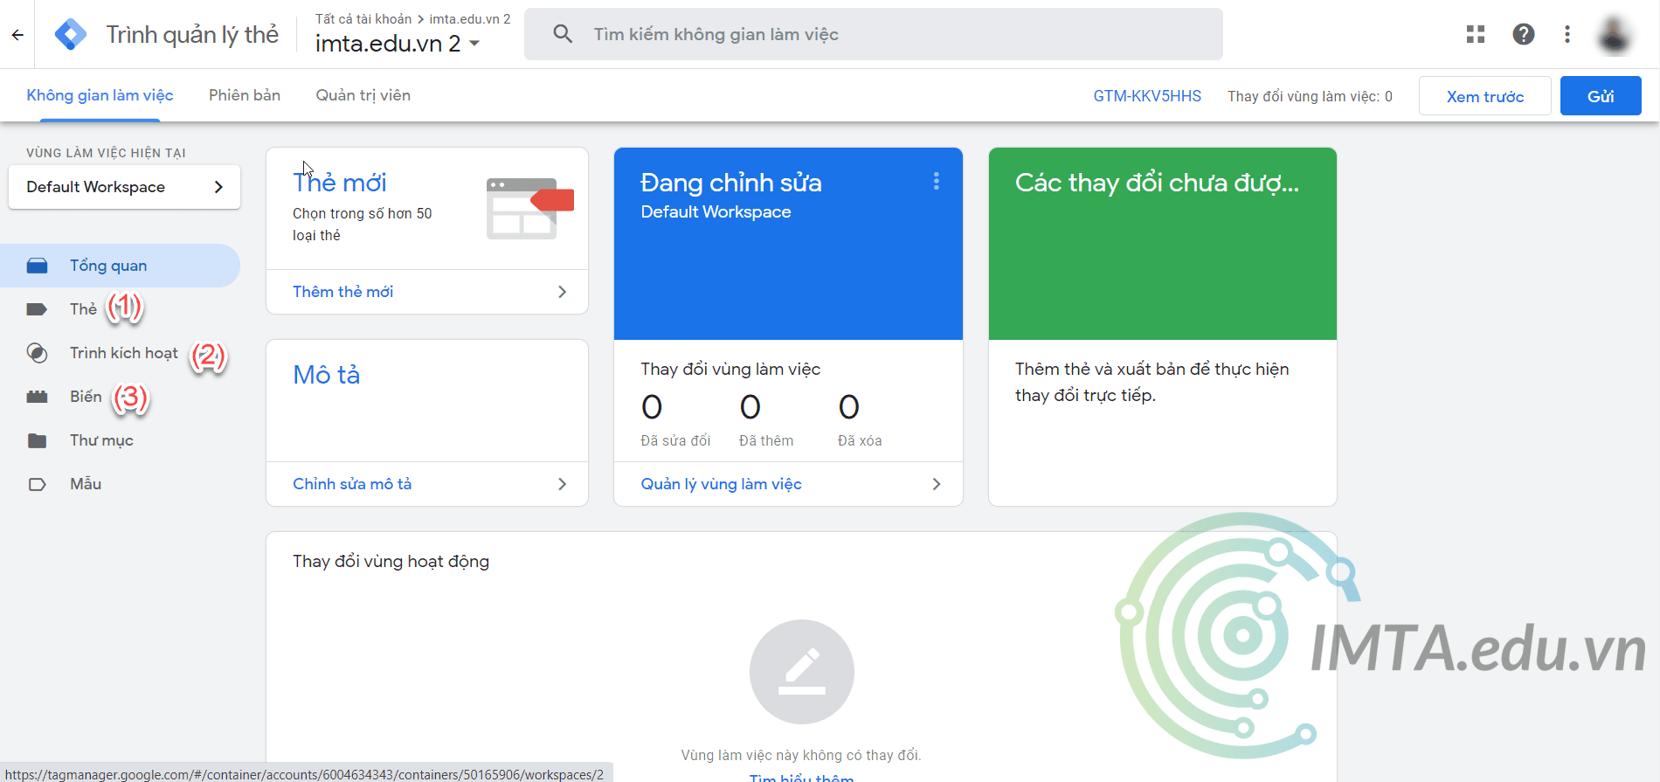
Task: Open the Default Workspace selector
Action: [x=124, y=187]
